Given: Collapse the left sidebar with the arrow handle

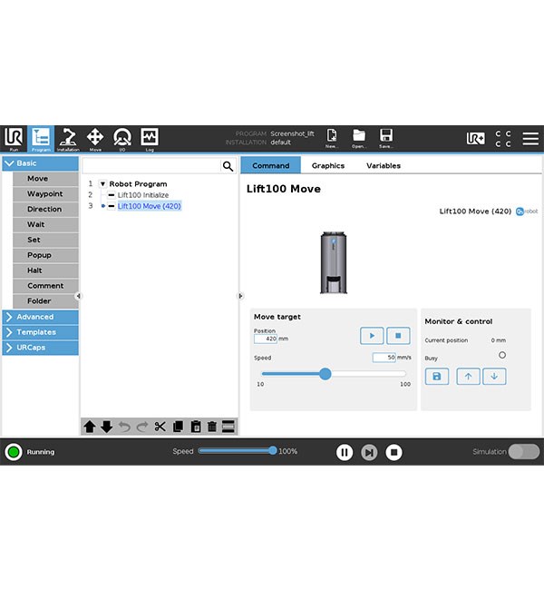Looking at the screenshot, I should tap(78, 296).
